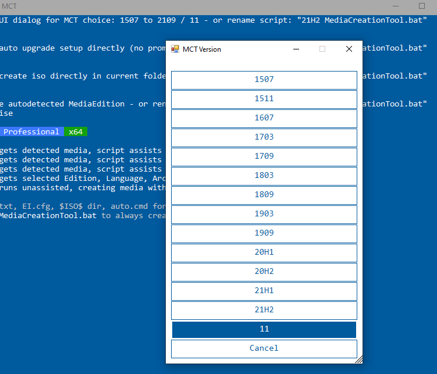Click the 'MCT Version' dialog title text
This screenshot has height=374, width=437.
tap(202, 49)
